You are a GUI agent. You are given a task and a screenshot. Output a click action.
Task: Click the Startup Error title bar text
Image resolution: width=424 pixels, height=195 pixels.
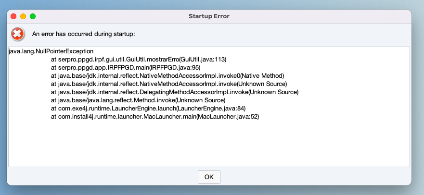(209, 16)
